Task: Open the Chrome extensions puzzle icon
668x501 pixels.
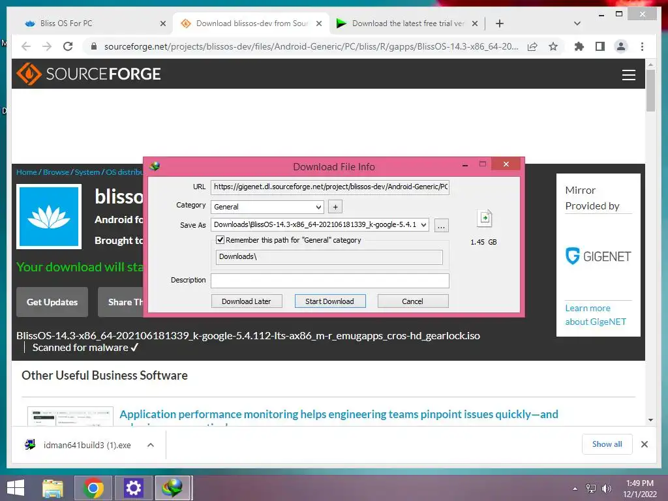Action: tap(579, 46)
